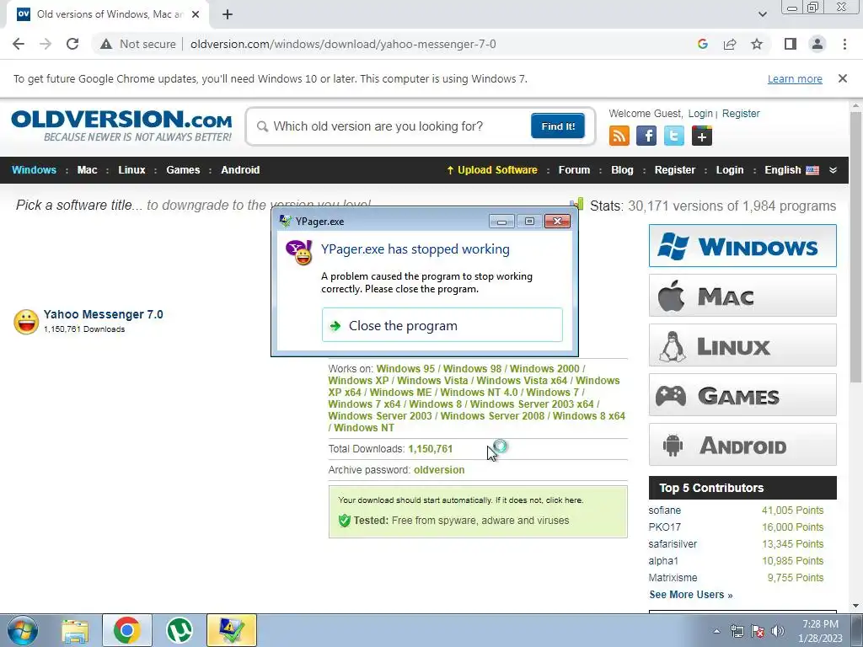Click Learn more link in update bar
This screenshot has width=863, height=647.
pyautogui.click(x=795, y=78)
